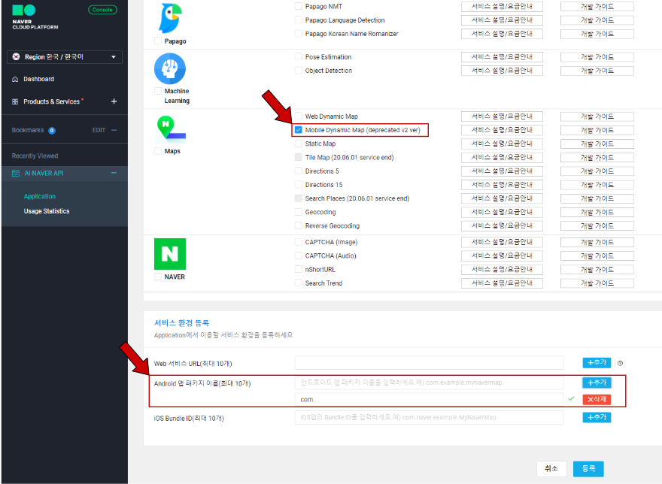Open developer guide for Directions 15
The width and height of the screenshot is (662, 484).
(x=597, y=185)
